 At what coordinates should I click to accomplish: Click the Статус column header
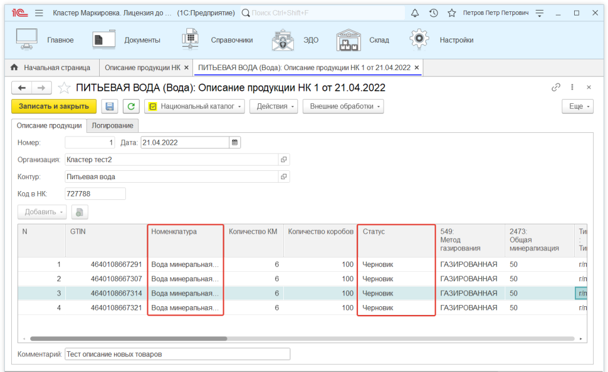coord(396,240)
